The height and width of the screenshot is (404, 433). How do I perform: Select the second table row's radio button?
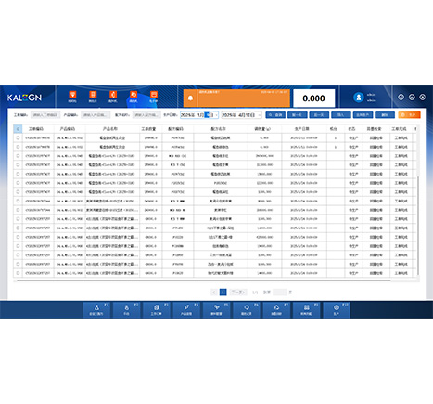point(18,147)
